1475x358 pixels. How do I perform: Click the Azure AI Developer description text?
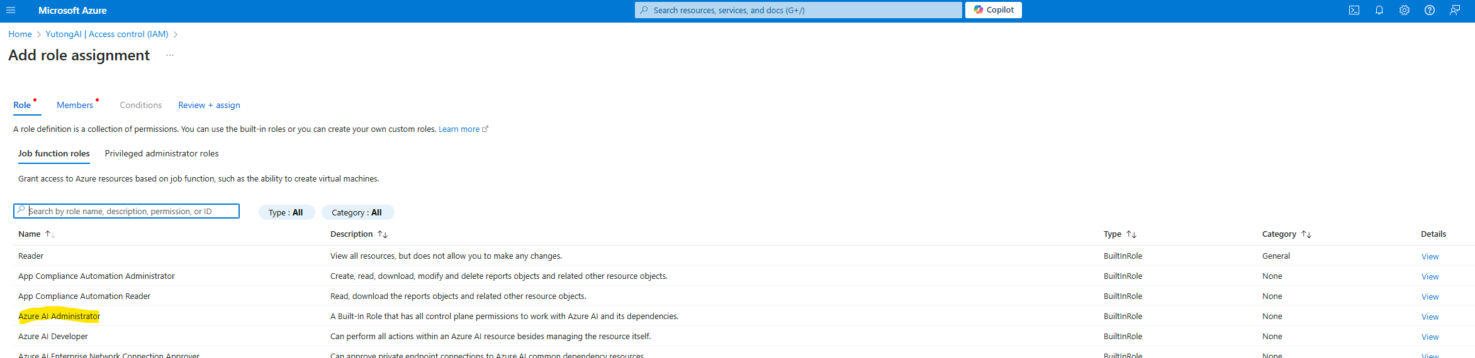click(491, 336)
